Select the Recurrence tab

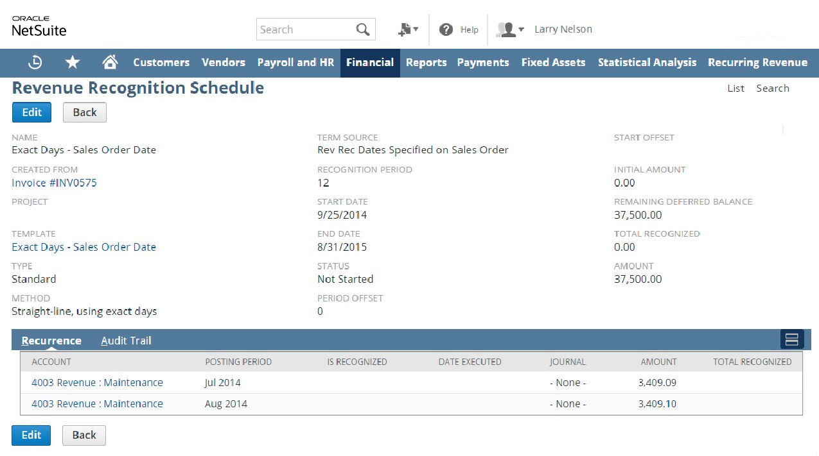[51, 341]
